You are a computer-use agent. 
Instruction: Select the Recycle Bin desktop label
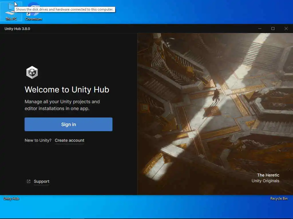point(279,198)
